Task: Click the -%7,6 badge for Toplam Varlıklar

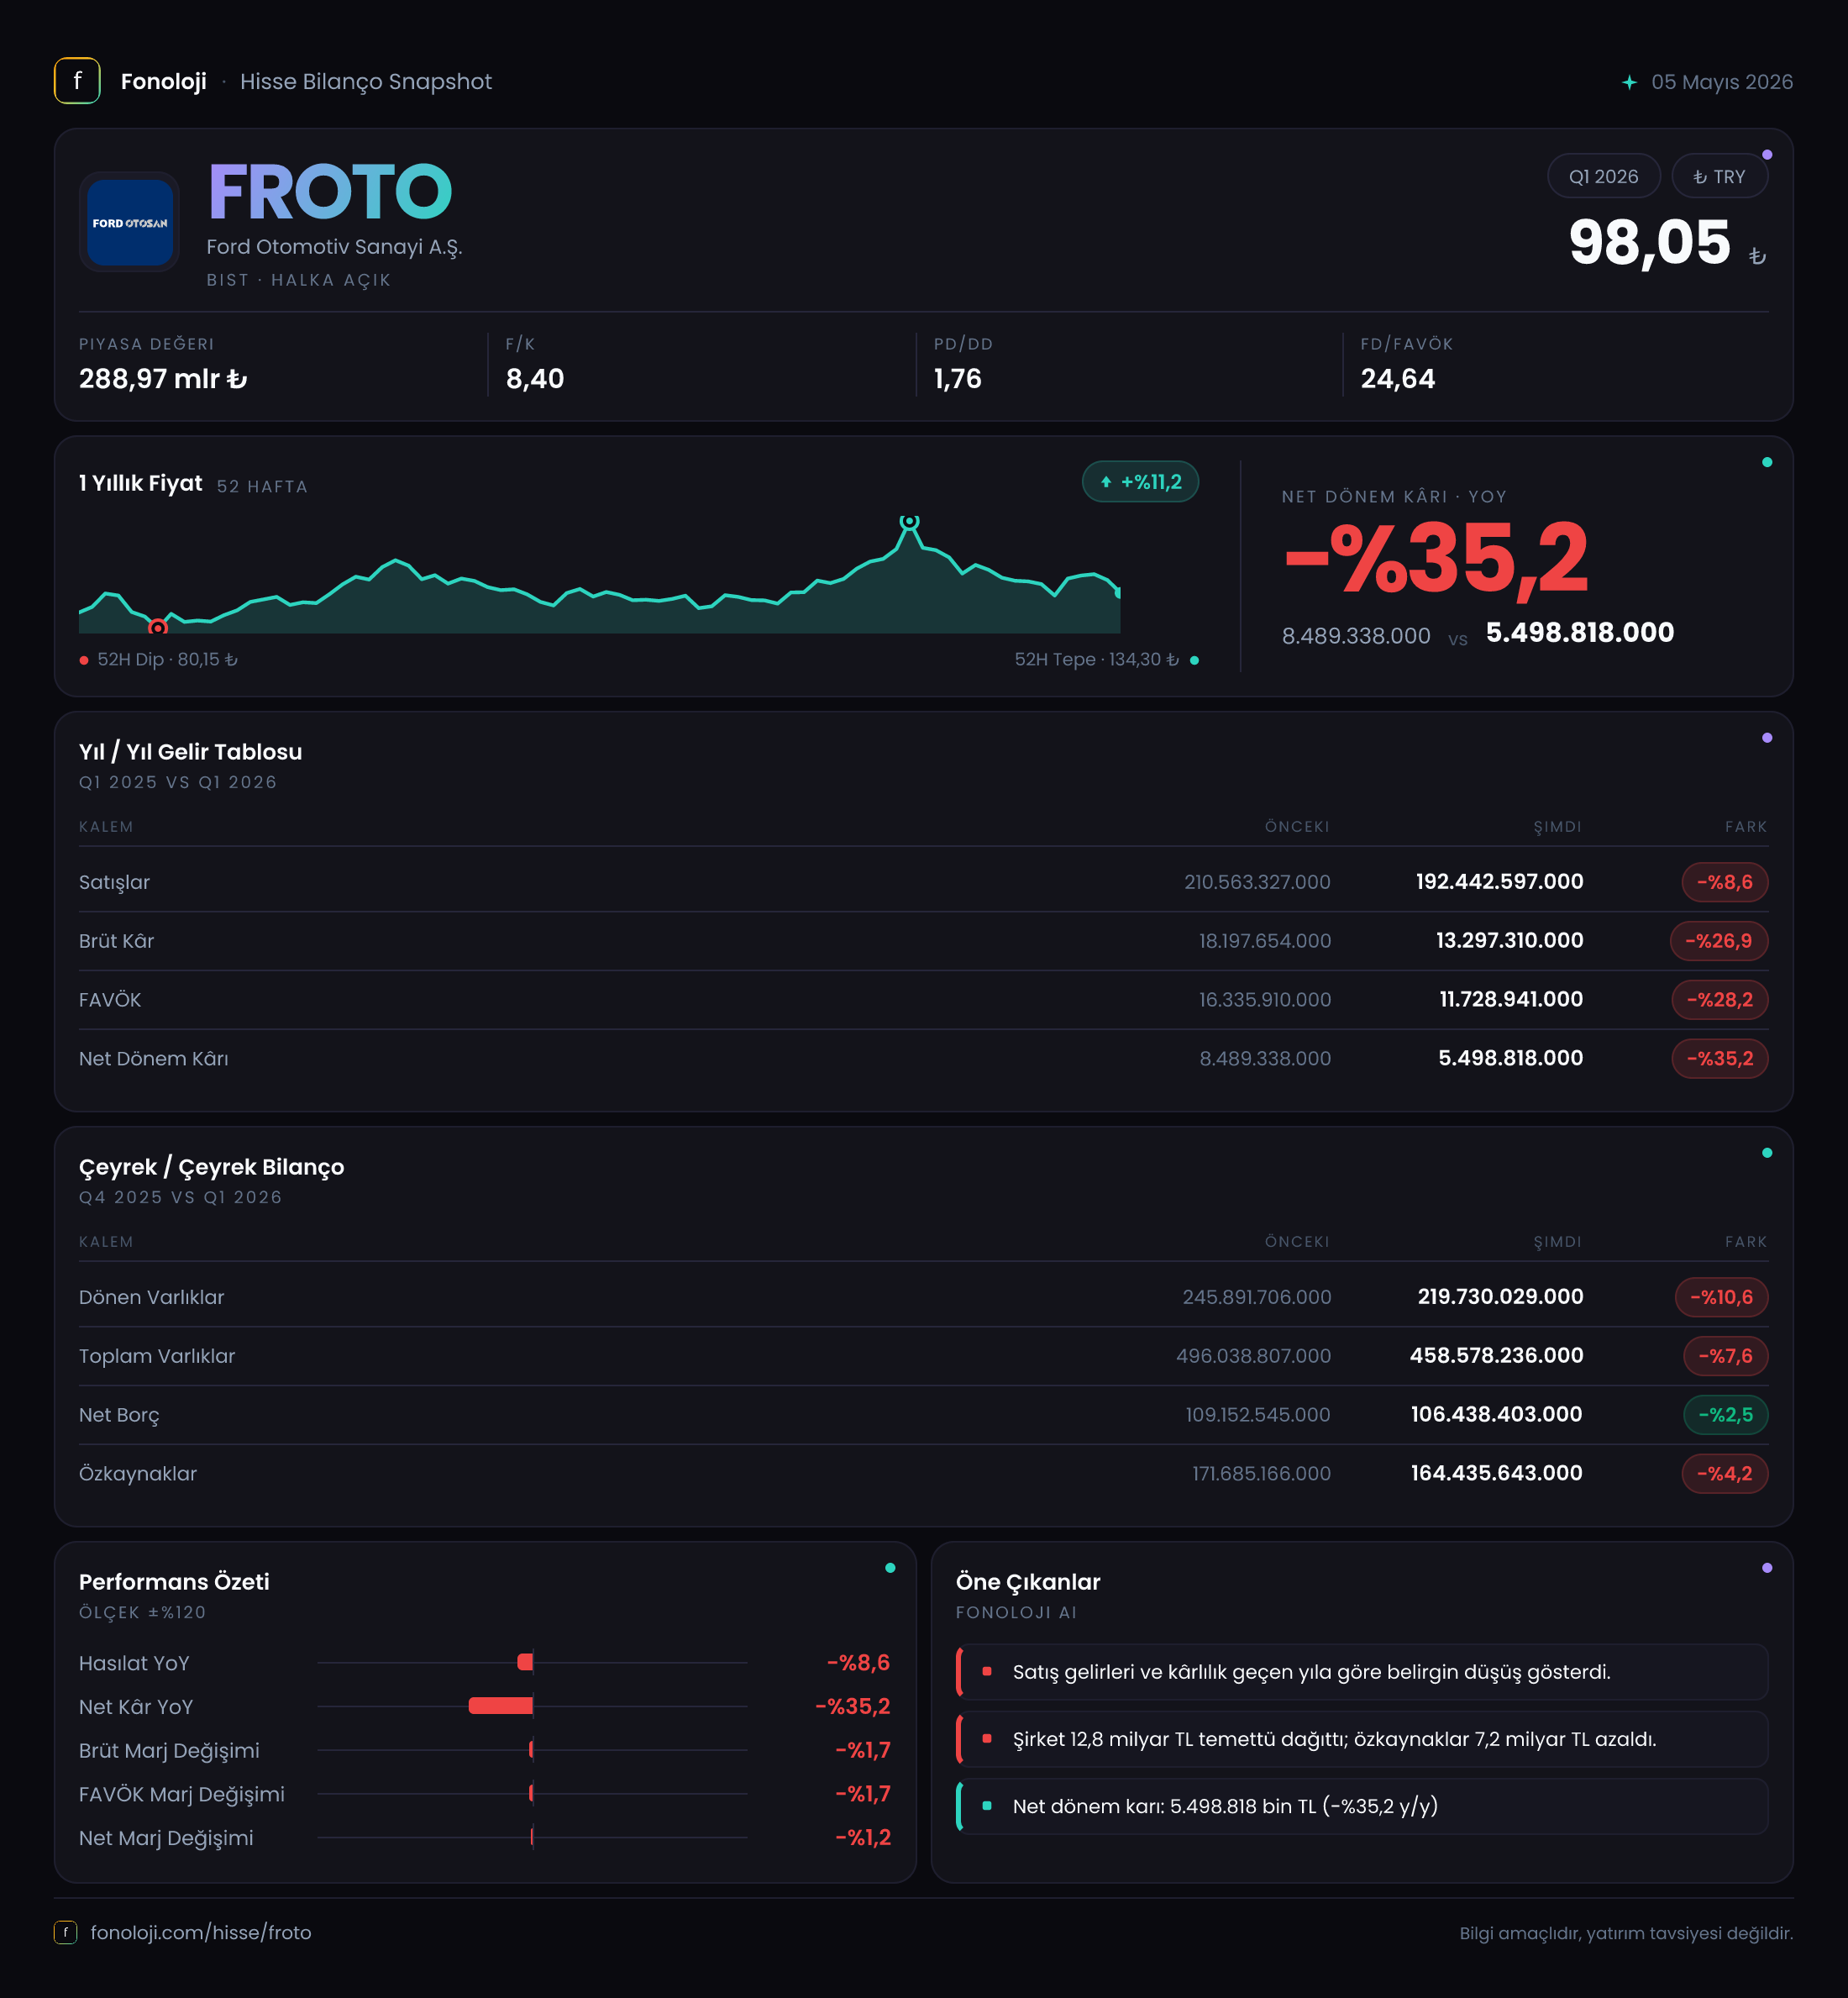Action: (x=1725, y=1356)
